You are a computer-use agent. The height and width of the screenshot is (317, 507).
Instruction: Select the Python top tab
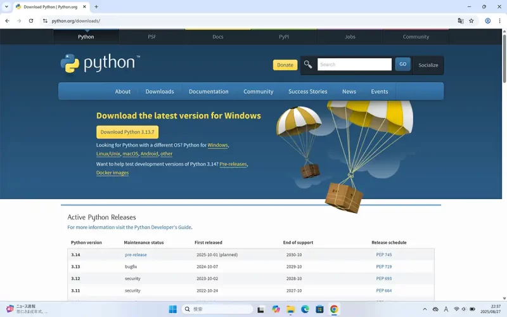[x=86, y=37]
